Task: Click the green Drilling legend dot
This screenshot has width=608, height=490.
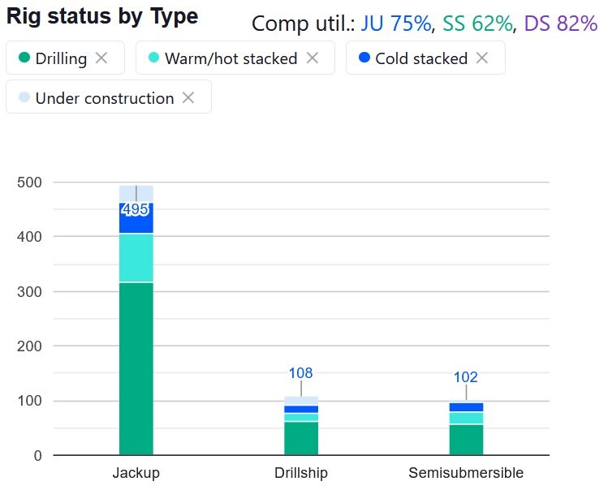Action: tap(24, 58)
